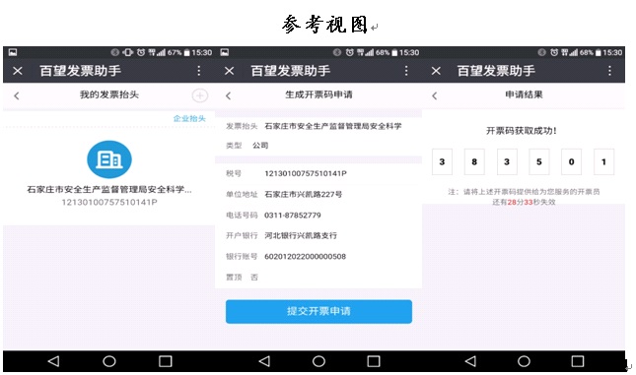This screenshot has height=375, width=636.
Task: Tap the 银行账号 field value
Action: click(x=305, y=257)
